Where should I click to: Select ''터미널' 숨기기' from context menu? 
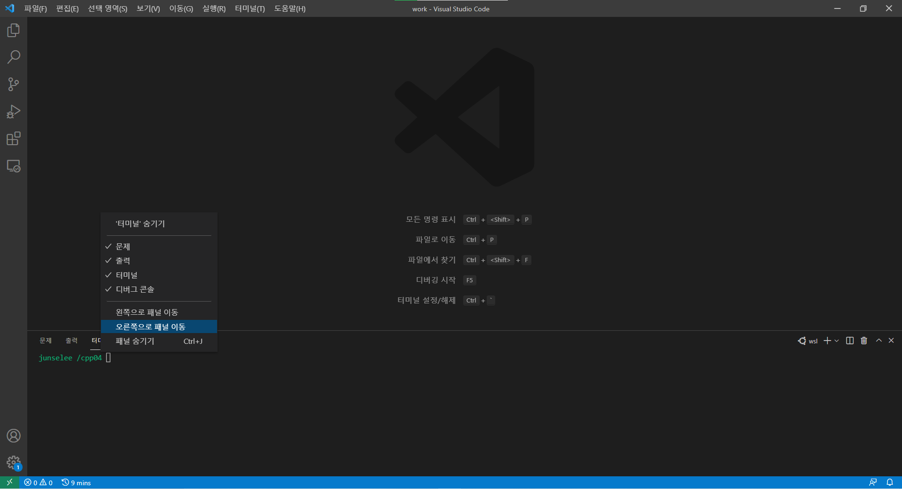tap(159, 224)
